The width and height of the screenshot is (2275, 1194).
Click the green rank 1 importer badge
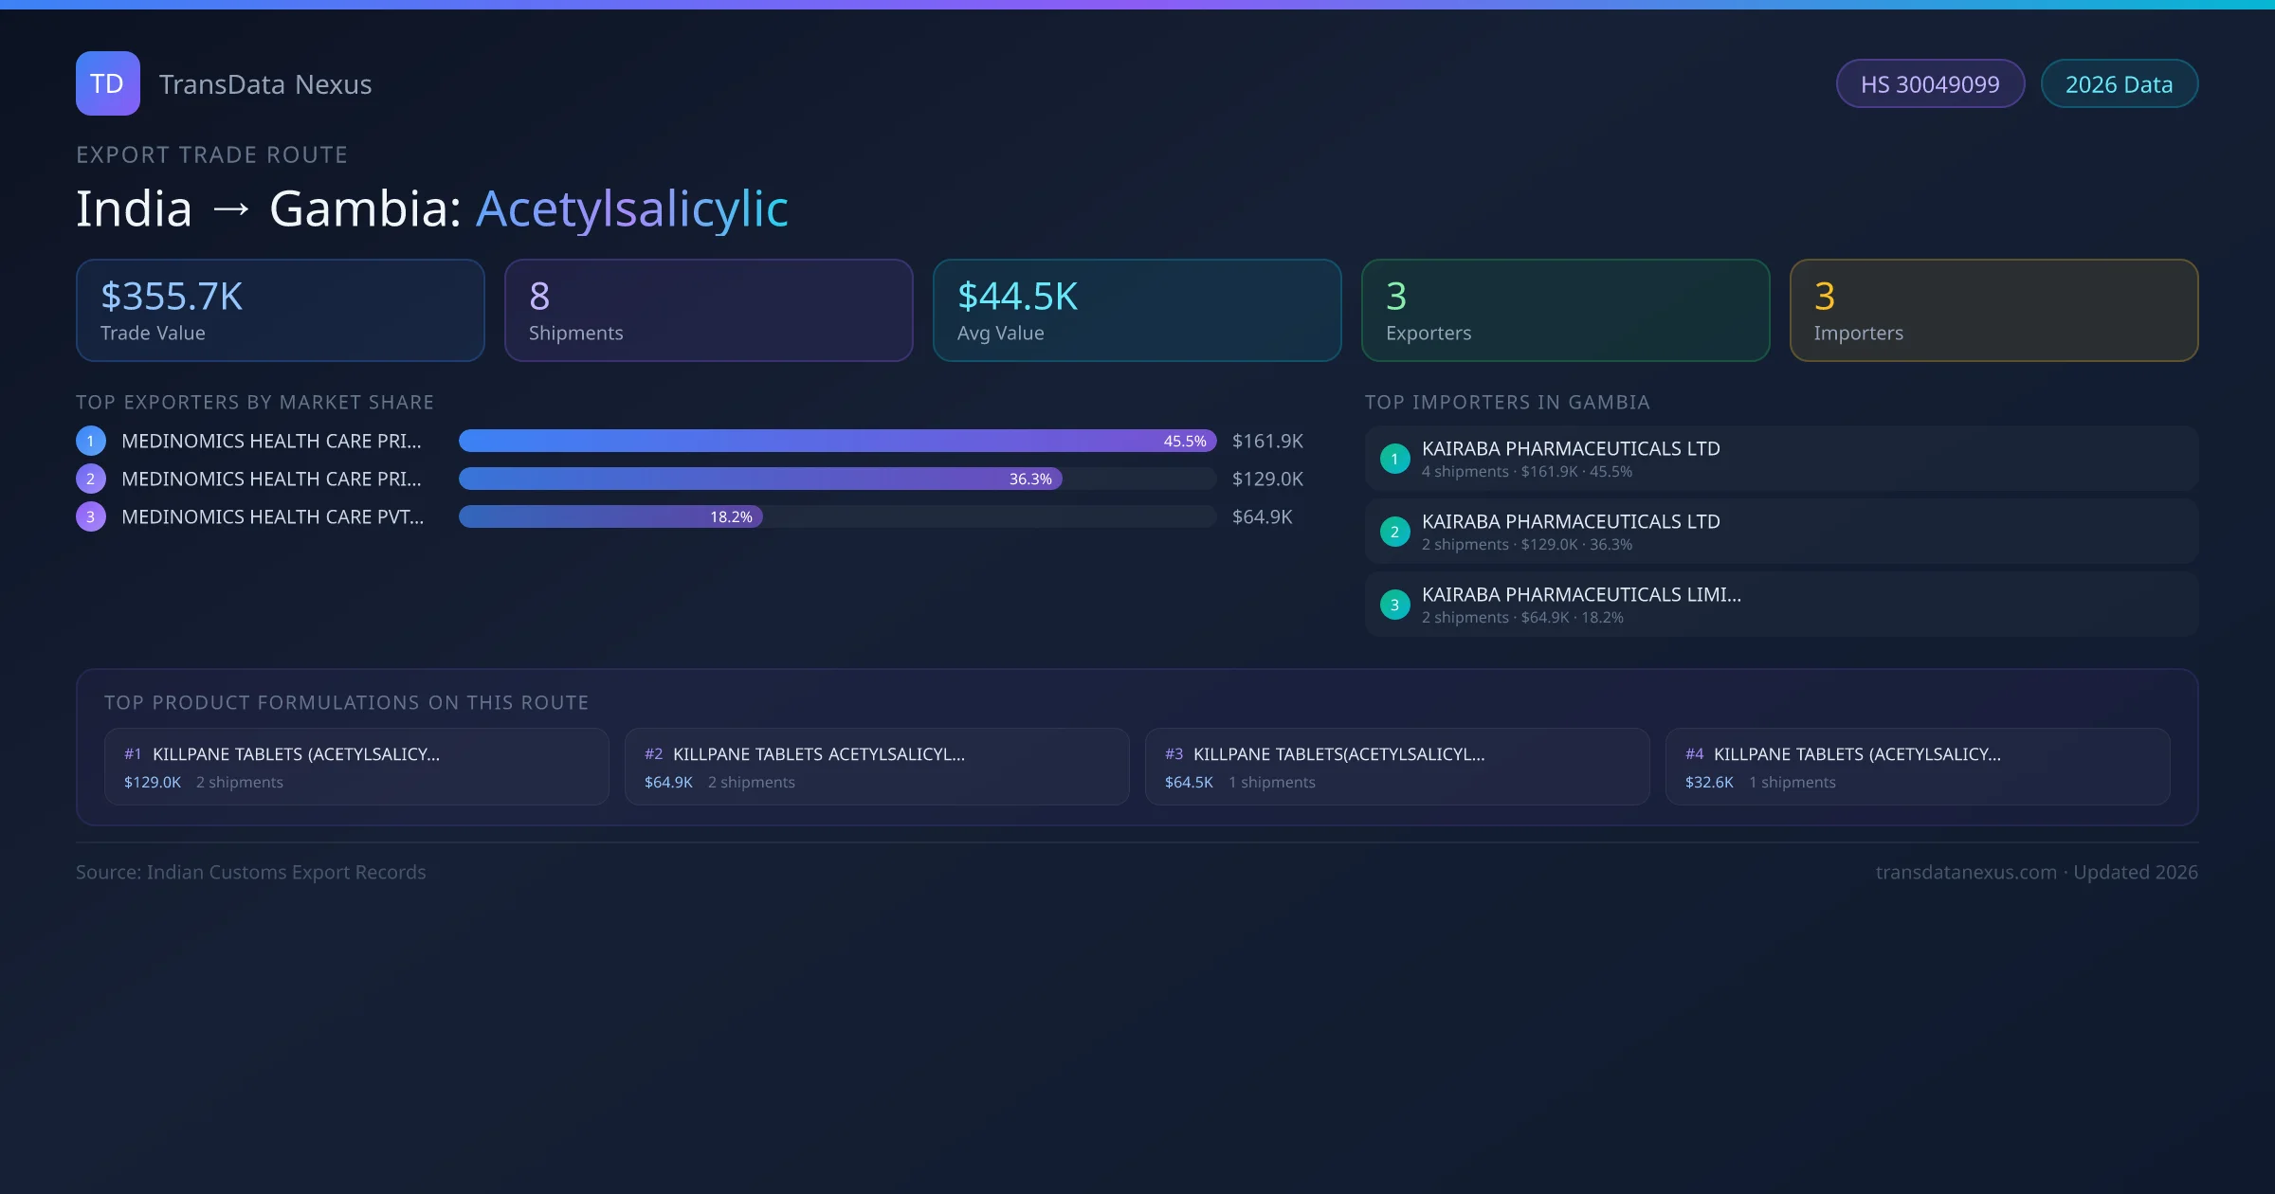(x=1394, y=459)
